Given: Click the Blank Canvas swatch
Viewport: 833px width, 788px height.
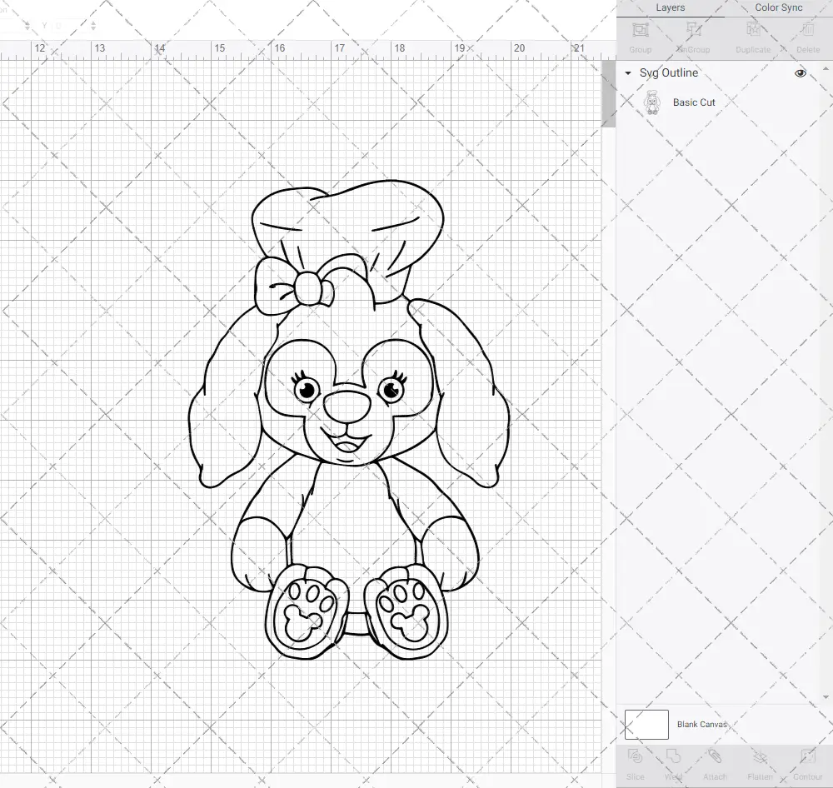Looking at the screenshot, I should (x=646, y=724).
